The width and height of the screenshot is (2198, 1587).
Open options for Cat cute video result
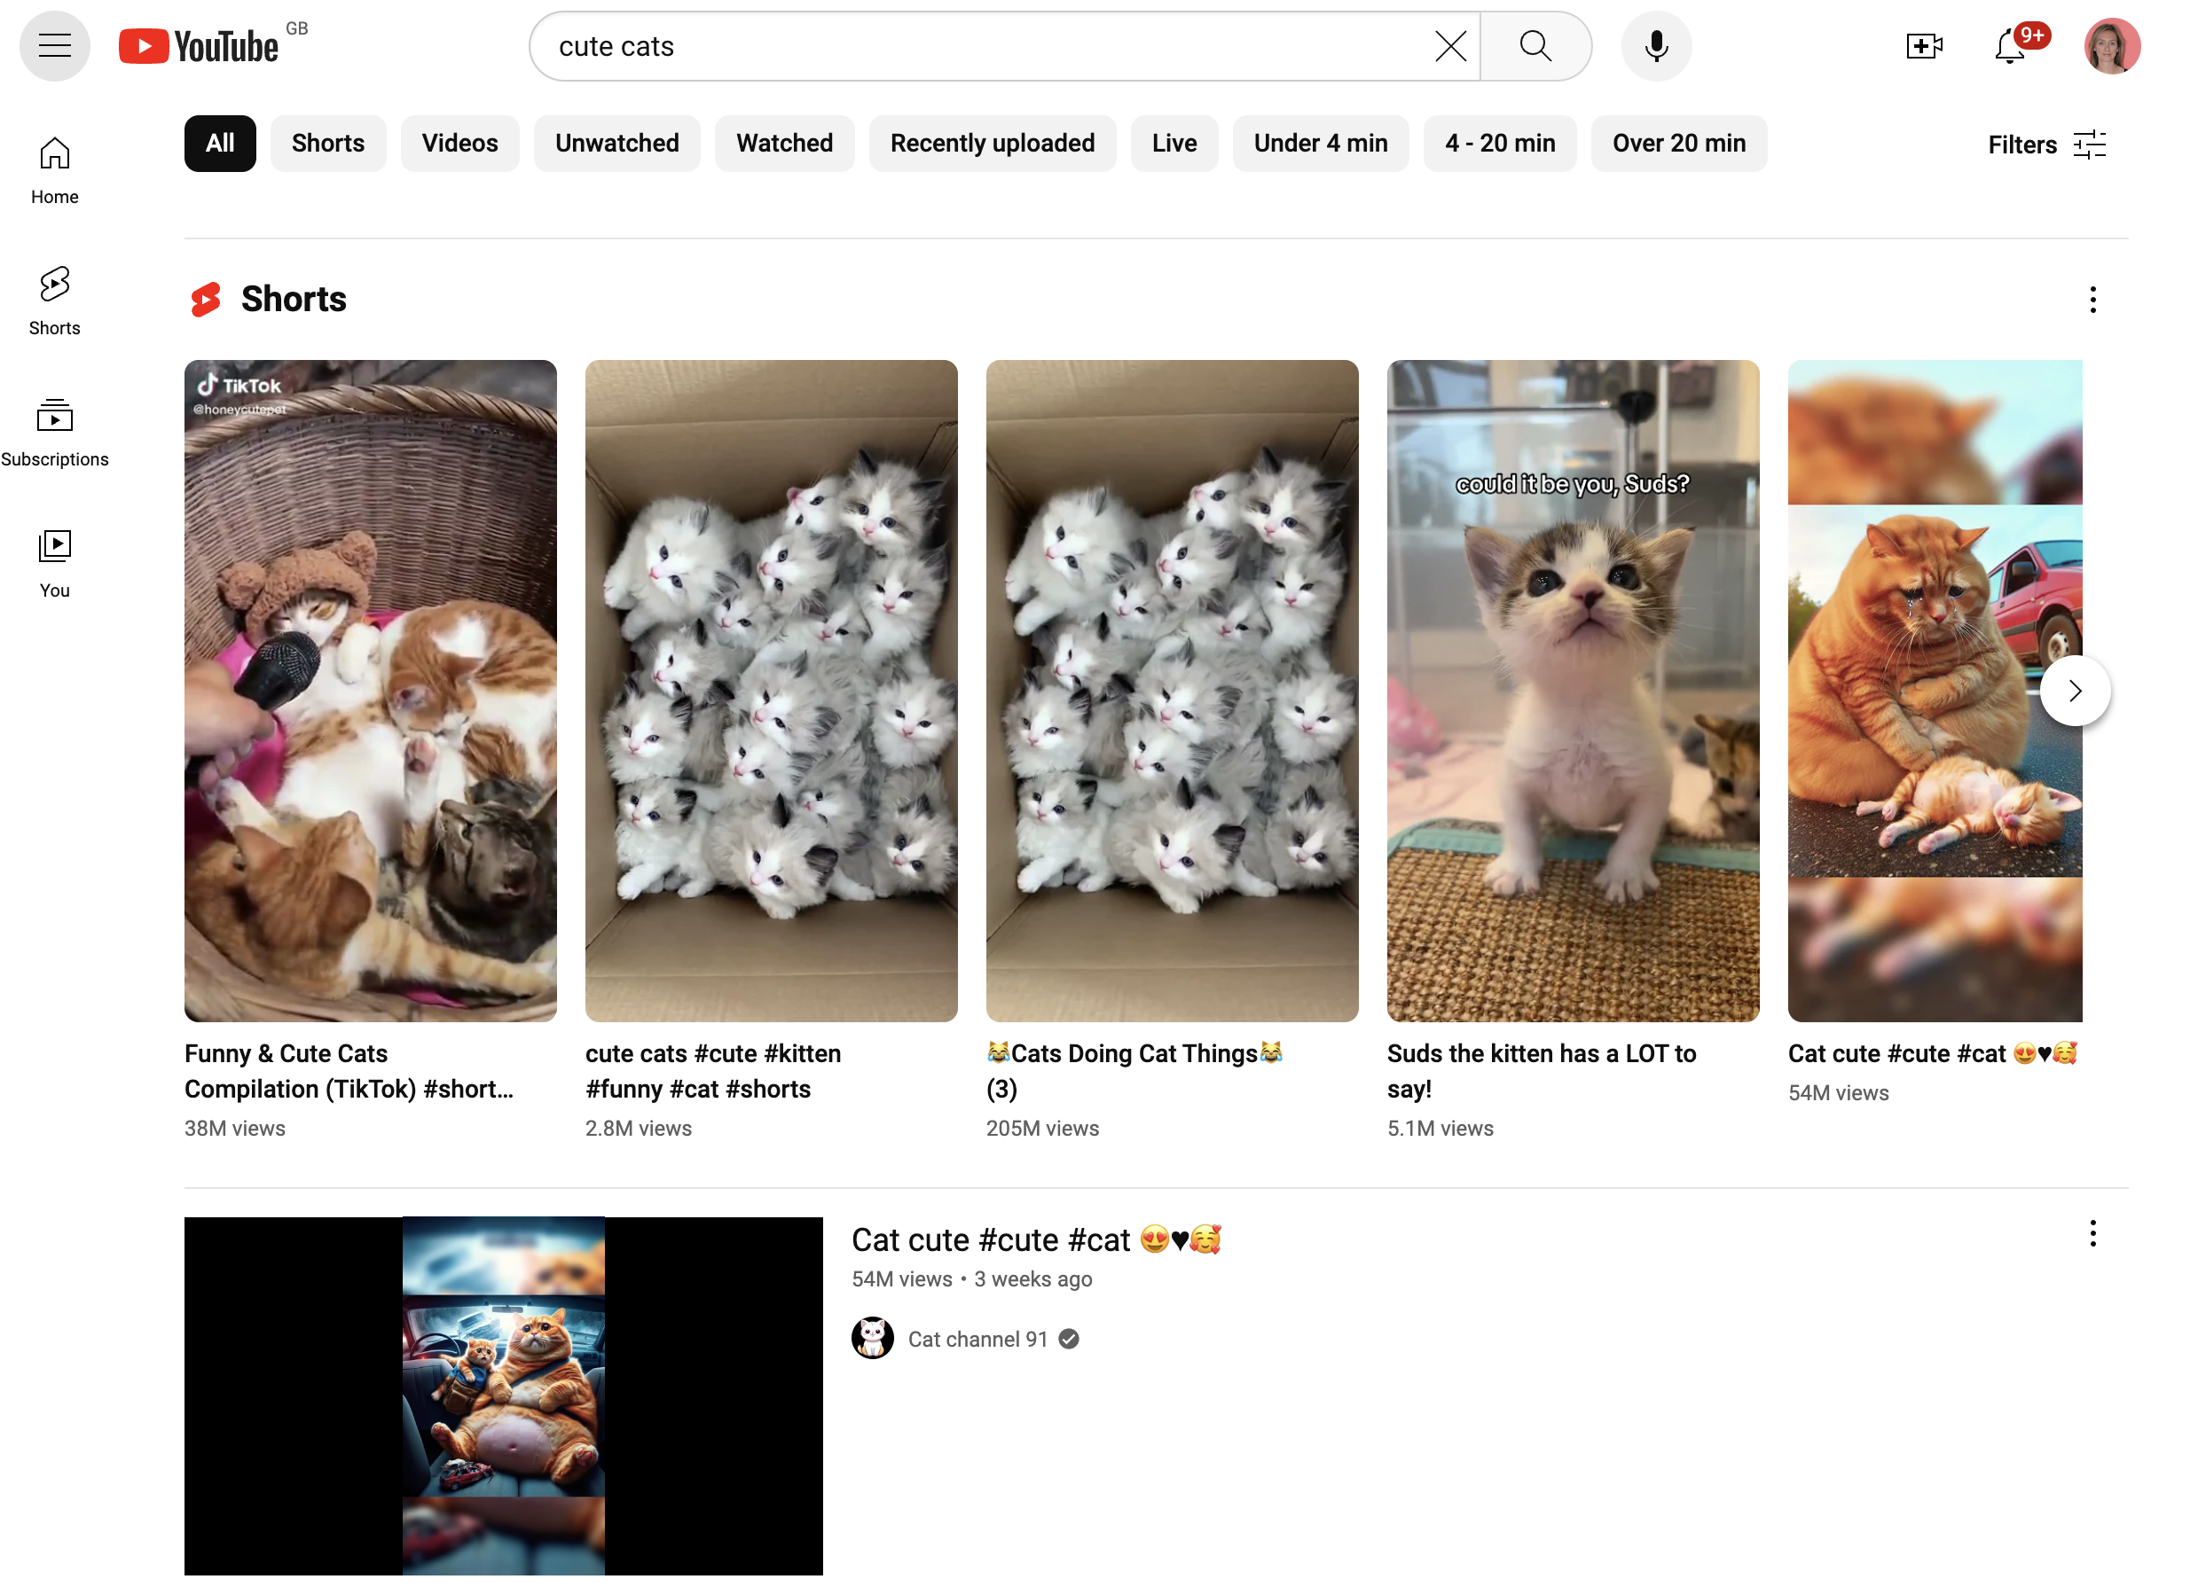tap(2092, 1233)
